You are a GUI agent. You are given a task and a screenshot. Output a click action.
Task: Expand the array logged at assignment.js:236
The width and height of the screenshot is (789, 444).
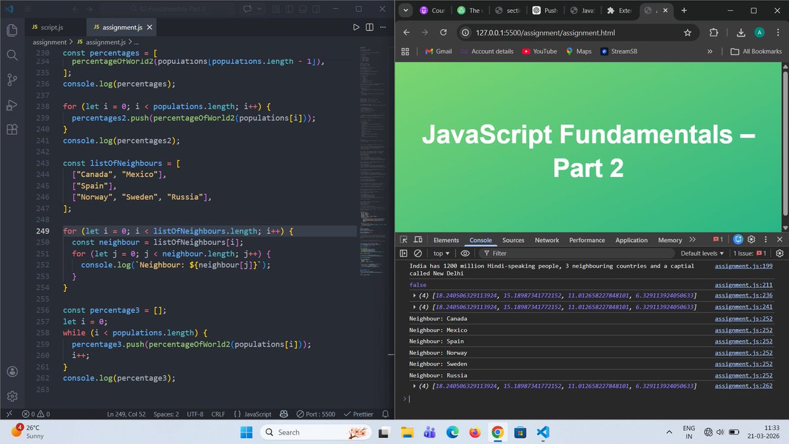point(415,295)
